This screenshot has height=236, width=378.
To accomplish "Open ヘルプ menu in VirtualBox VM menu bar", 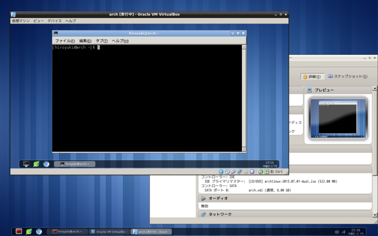I will [70, 21].
